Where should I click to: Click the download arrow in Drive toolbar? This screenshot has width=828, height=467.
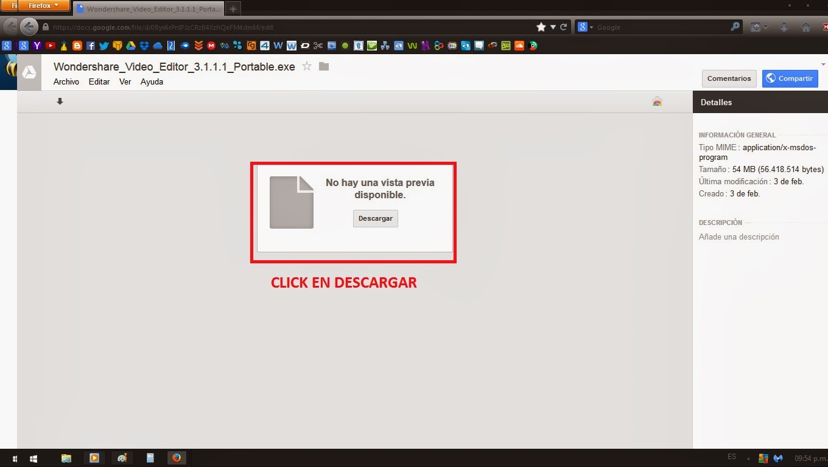click(x=60, y=102)
